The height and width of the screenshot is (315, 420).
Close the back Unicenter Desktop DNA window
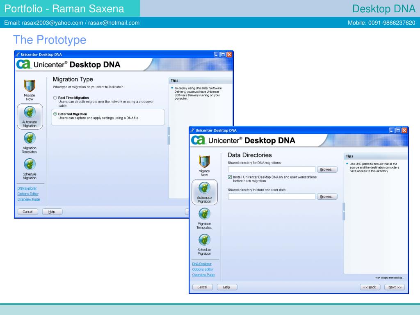(x=229, y=55)
